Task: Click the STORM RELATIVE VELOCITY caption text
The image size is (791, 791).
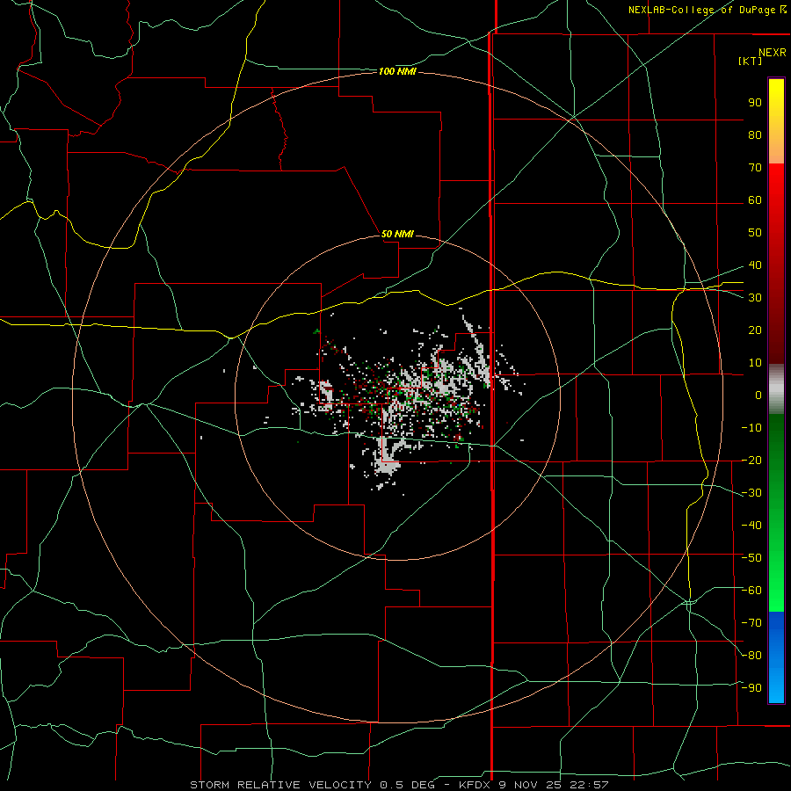Action: [x=280, y=785]
